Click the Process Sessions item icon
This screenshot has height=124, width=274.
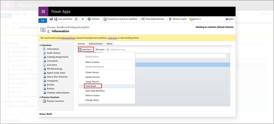[44, 101]
